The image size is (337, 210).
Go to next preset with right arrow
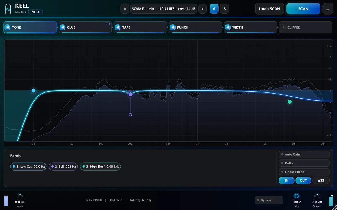coord(202,9)
